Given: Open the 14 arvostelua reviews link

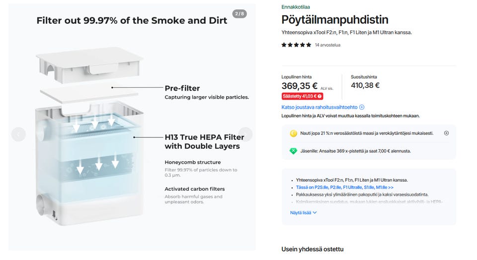Looking at the screenshot, I should [327, 45].
